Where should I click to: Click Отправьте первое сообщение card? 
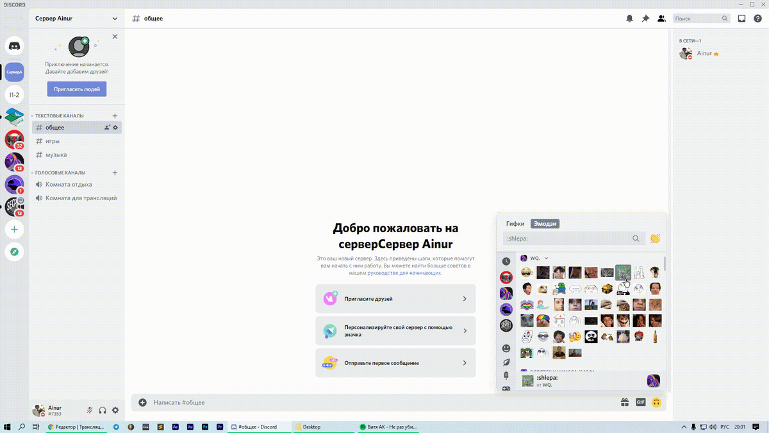[x=395, y=363]
